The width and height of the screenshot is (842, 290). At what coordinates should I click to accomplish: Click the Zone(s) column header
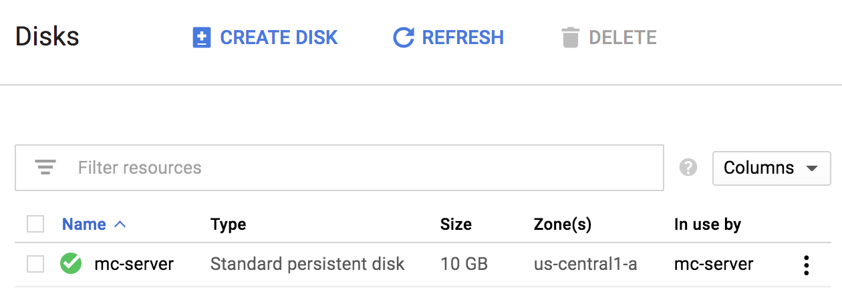point(563,225)
